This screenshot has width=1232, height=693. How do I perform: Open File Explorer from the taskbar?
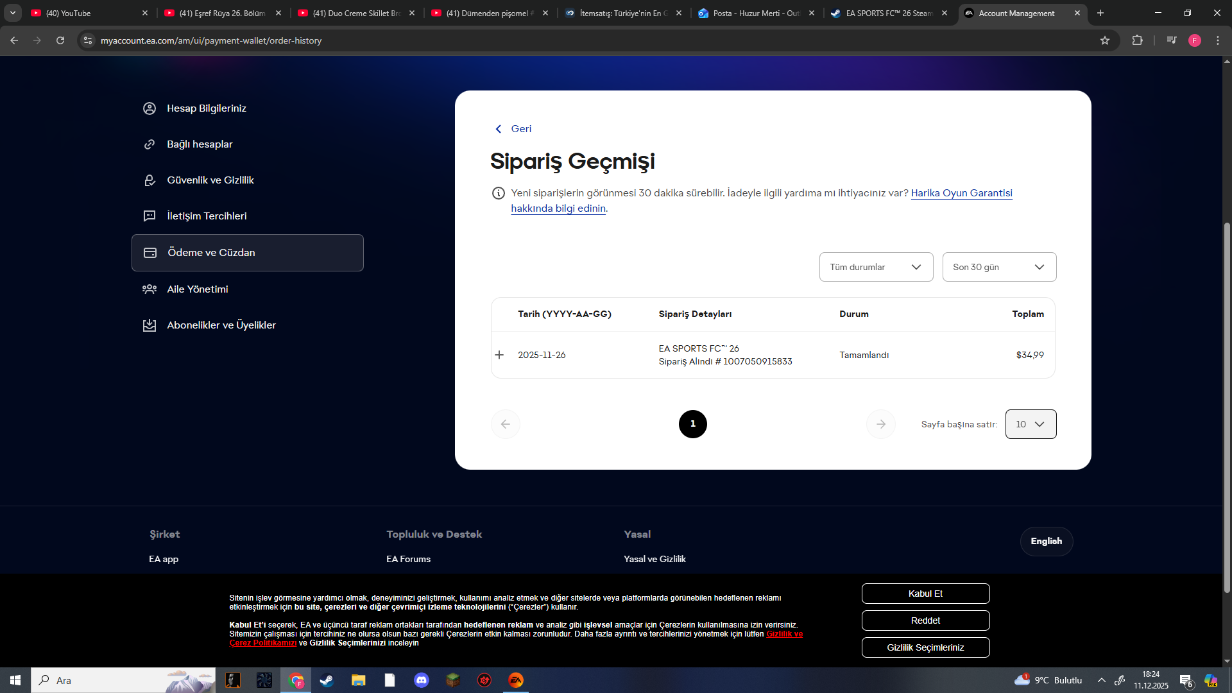[358, 680]
